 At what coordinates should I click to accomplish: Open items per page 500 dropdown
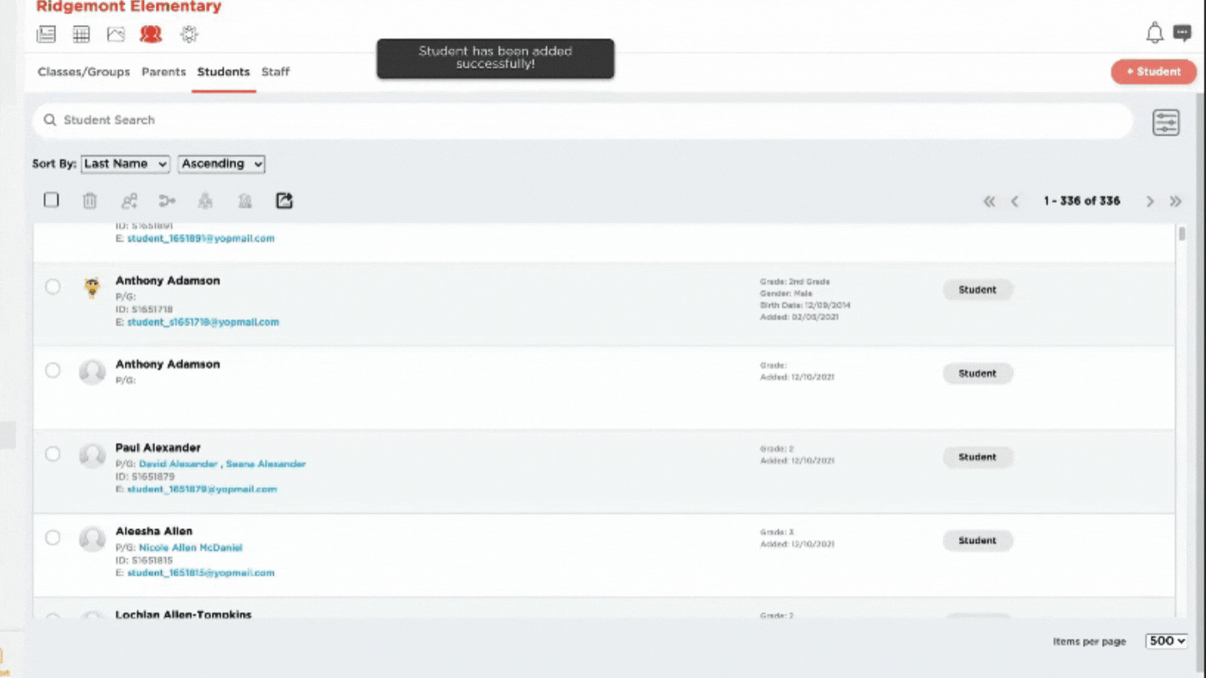pos(1167,641)
